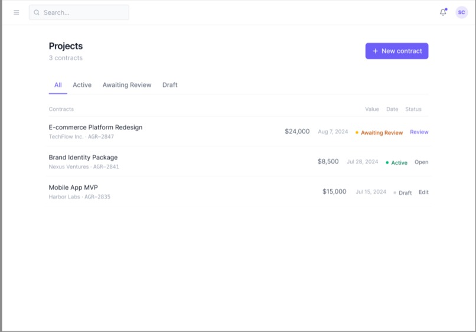Click the Jul 15, 2024 date
Screen dimensions: 476x332
[x=371, y=191]
